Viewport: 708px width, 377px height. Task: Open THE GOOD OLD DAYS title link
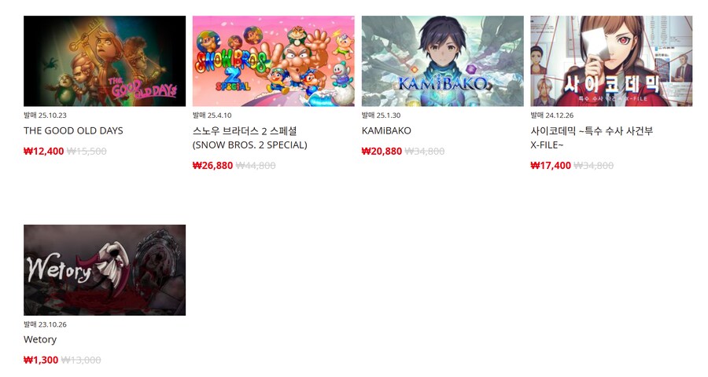(x=73, y=131)
